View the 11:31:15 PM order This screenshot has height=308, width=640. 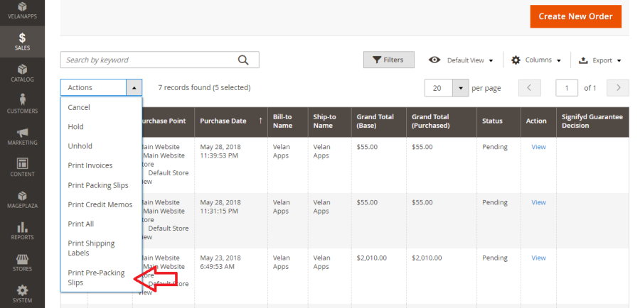(538, 202)
